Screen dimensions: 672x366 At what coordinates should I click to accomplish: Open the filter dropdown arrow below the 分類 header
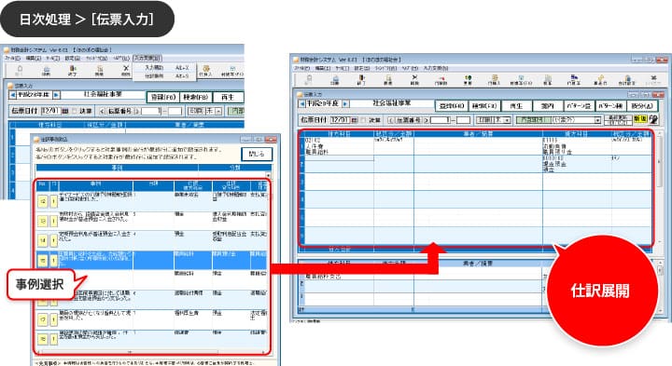(x=268, y=175)
